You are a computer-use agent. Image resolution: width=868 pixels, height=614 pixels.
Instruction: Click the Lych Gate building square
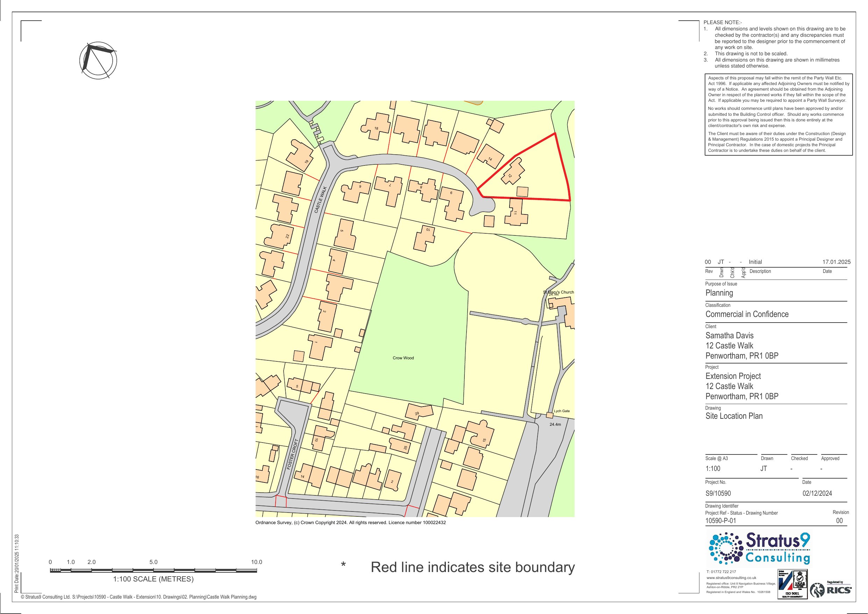549,415
